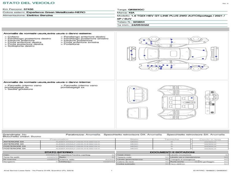Click "Sottoporta destro" in the damage list
Viewport: 231px width, 173px height.
pyautogui.click(x=21, y=46)
